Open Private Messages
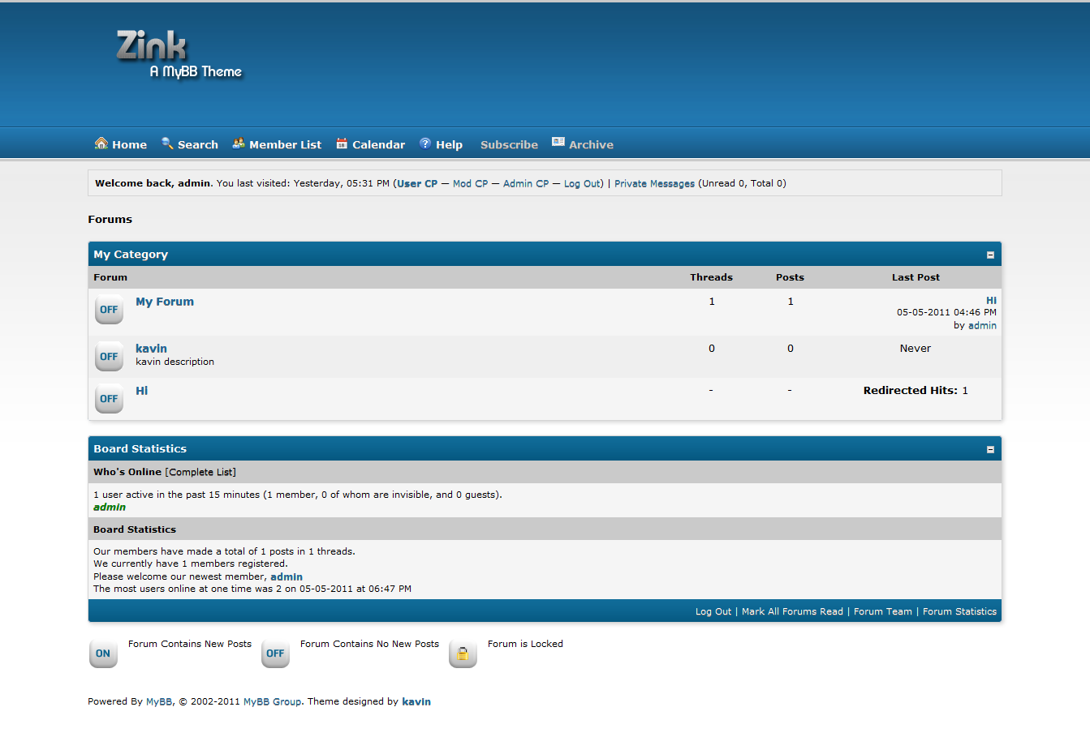1090x750 pixels. 654,184
